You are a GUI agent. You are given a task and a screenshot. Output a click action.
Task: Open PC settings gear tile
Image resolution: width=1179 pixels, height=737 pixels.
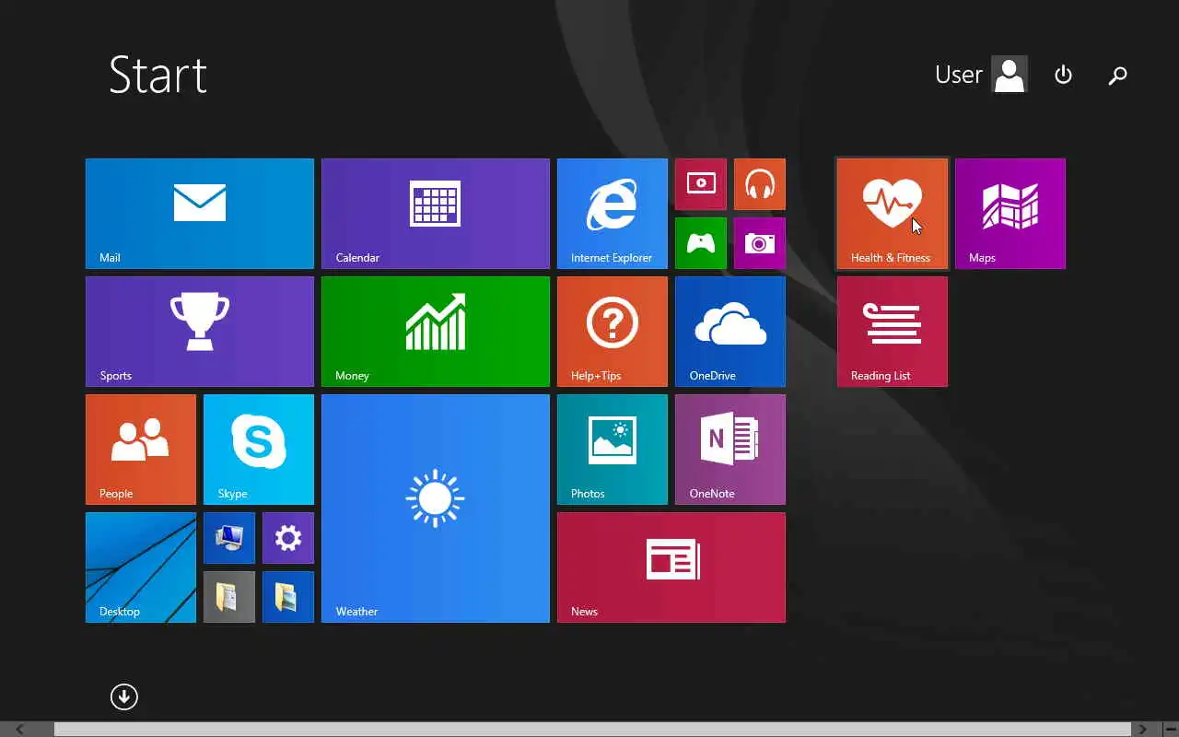(x=288, y=538)
